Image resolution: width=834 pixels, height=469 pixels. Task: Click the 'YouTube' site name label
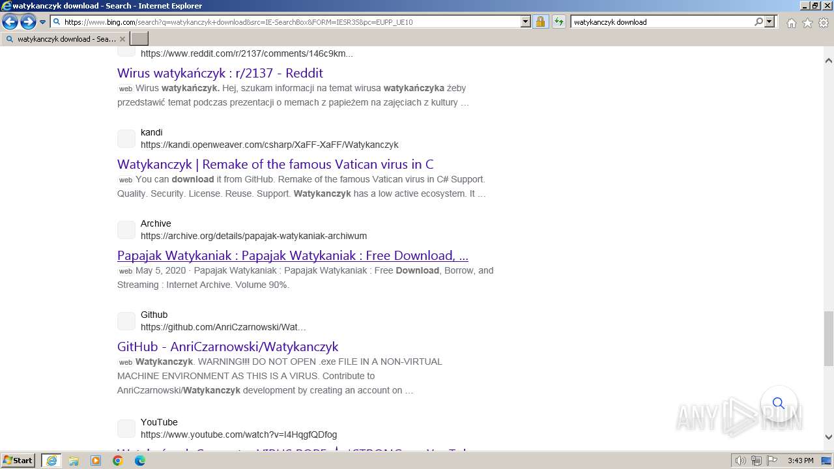pos(159,422)
